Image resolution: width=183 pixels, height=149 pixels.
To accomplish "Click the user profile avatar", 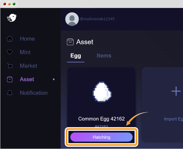I will 72,19.
